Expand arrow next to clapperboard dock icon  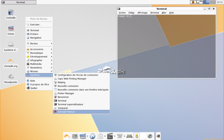point(115,136)
